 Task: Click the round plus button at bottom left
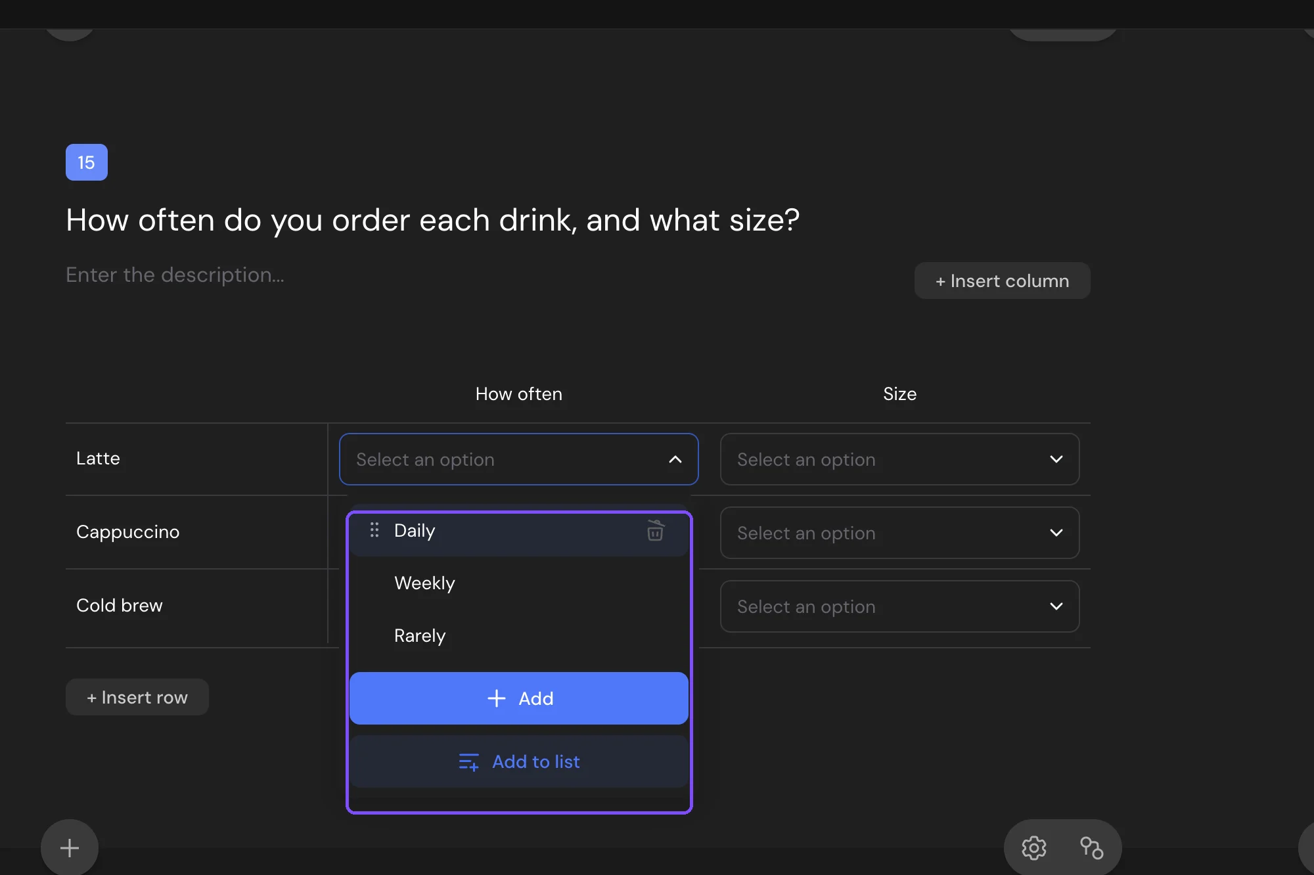[70, 847]
